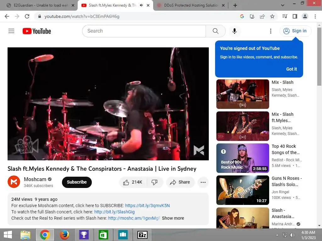Viewport: 322px width, 241px height.
Task: Open File Explorer from taskbar
Action: pyautogui.click(x=25, y=235)
